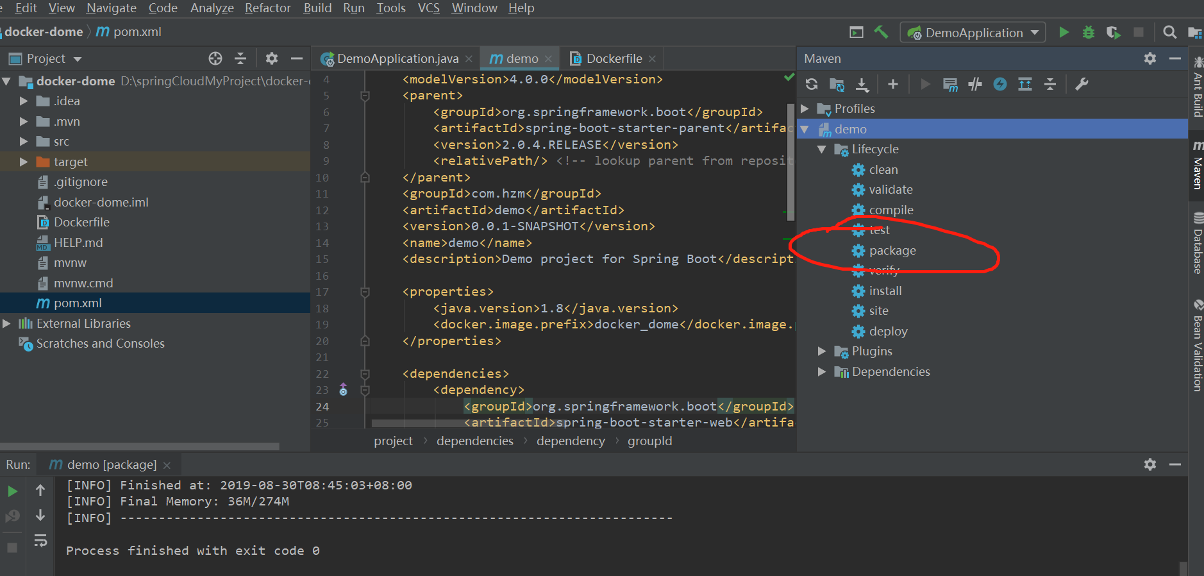Expand the target folder

(24, 162)
